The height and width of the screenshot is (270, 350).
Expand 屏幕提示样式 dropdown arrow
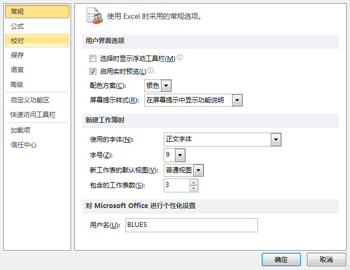237,100
